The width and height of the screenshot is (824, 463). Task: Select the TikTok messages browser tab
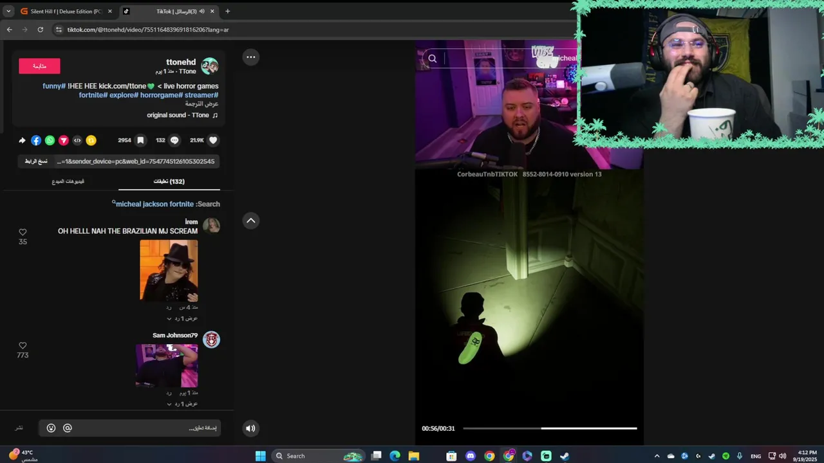(169, 11)
